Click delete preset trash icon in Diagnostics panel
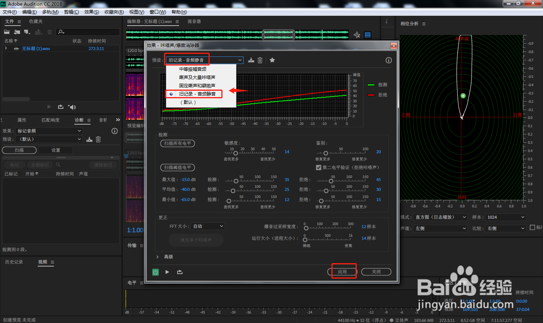Screen dimensions: 543x323 [98, 139]
